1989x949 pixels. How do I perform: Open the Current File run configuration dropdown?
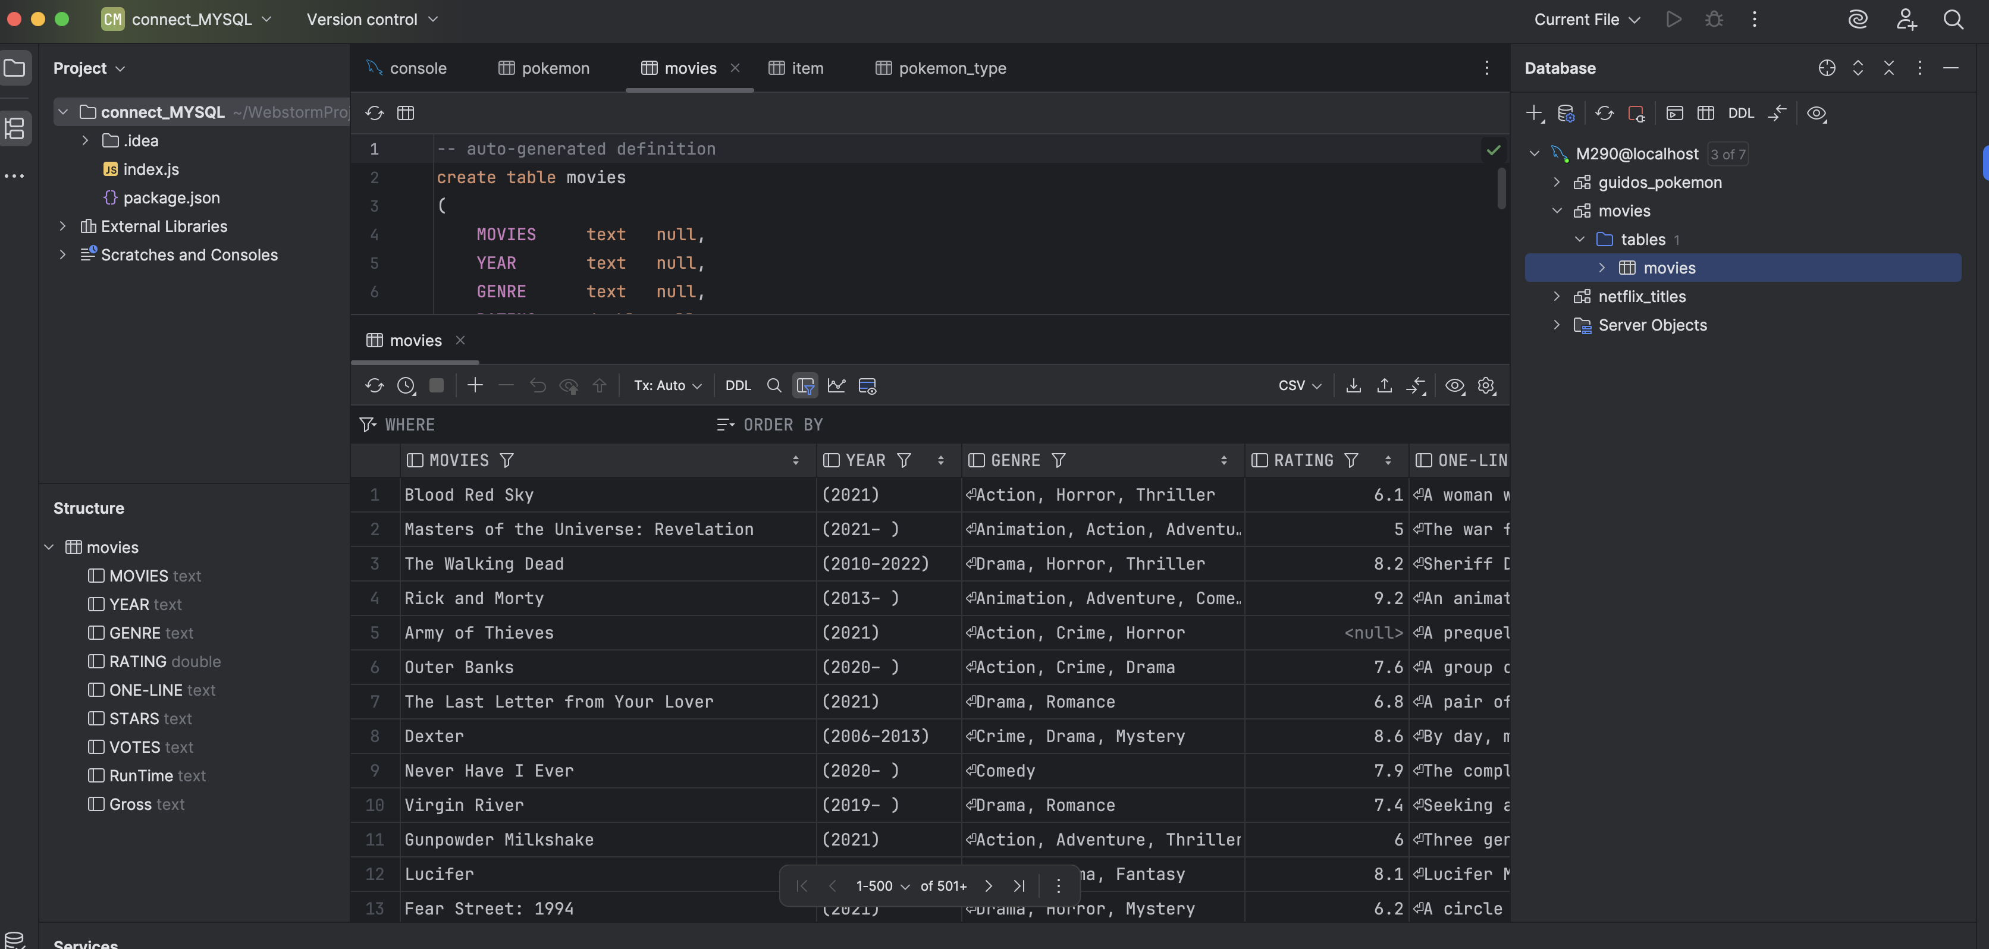pyautogui.click(x=1587, y=19)
